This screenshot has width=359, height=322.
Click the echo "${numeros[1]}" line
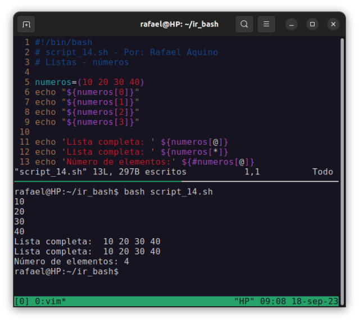[x=87, y=102]
